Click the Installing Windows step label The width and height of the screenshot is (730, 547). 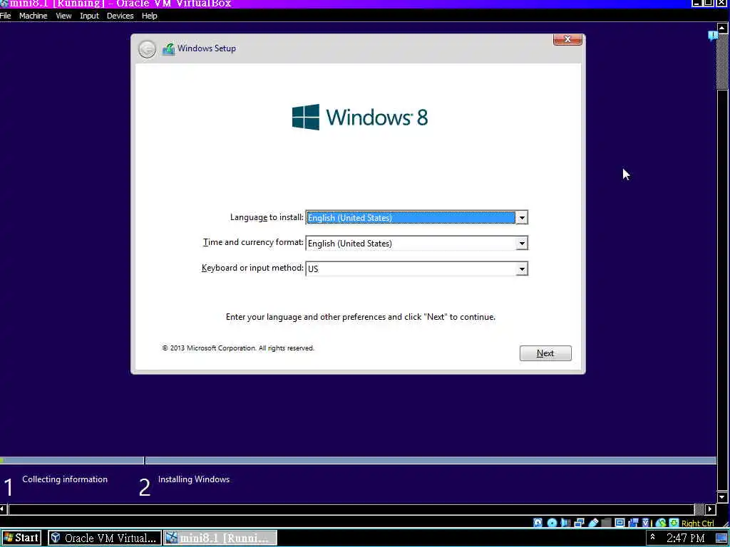pyautogui.click(x=194, y=479)
